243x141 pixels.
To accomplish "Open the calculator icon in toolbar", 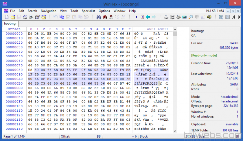I will (x=184, y=17).
